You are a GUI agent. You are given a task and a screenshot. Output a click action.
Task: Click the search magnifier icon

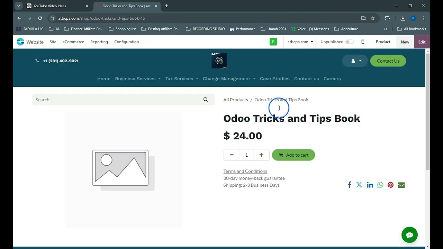206,100
